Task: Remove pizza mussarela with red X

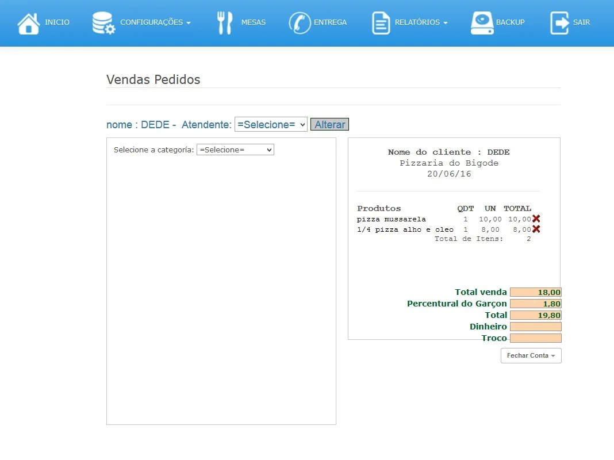Action: [x=536, y=219]
